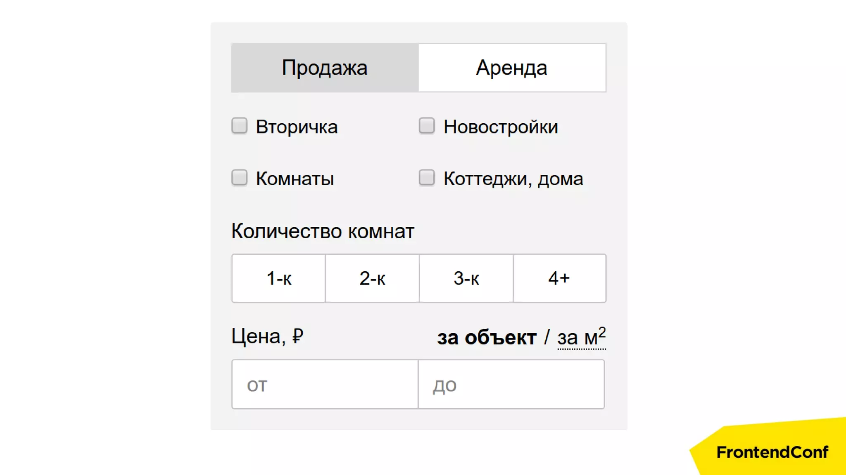The image size is (846, 475).
Task: Click the Количество комнат heading
Action: coord(323,231)
